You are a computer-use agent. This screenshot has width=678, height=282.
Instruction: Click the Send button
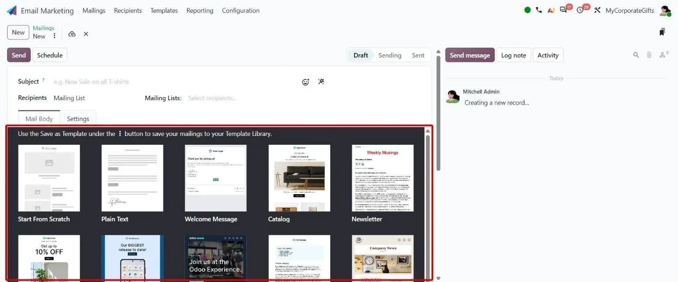click(19, 55)
